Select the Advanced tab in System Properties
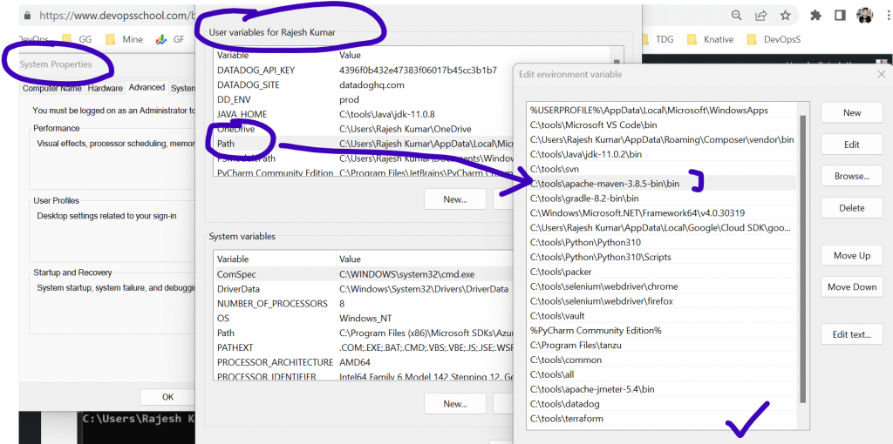The image size is (893, 444). pyautogui.click(x=147, y=87)
